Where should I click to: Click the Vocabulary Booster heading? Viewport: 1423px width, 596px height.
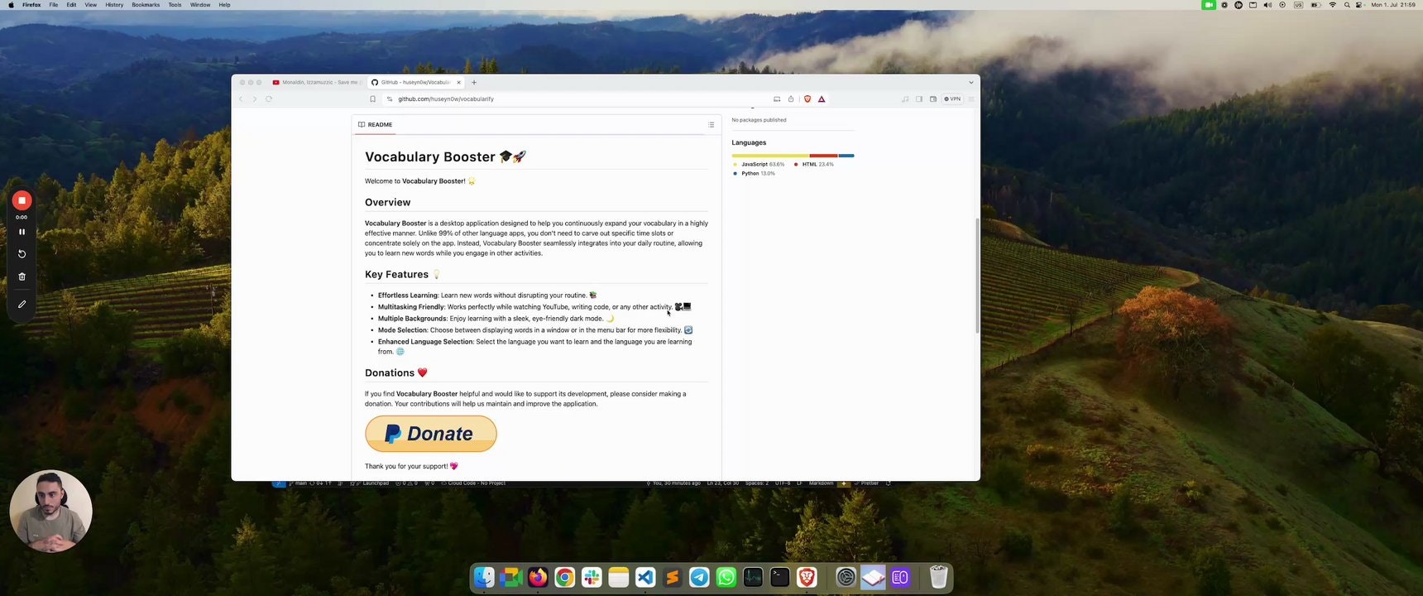click(x=446, y=156)
